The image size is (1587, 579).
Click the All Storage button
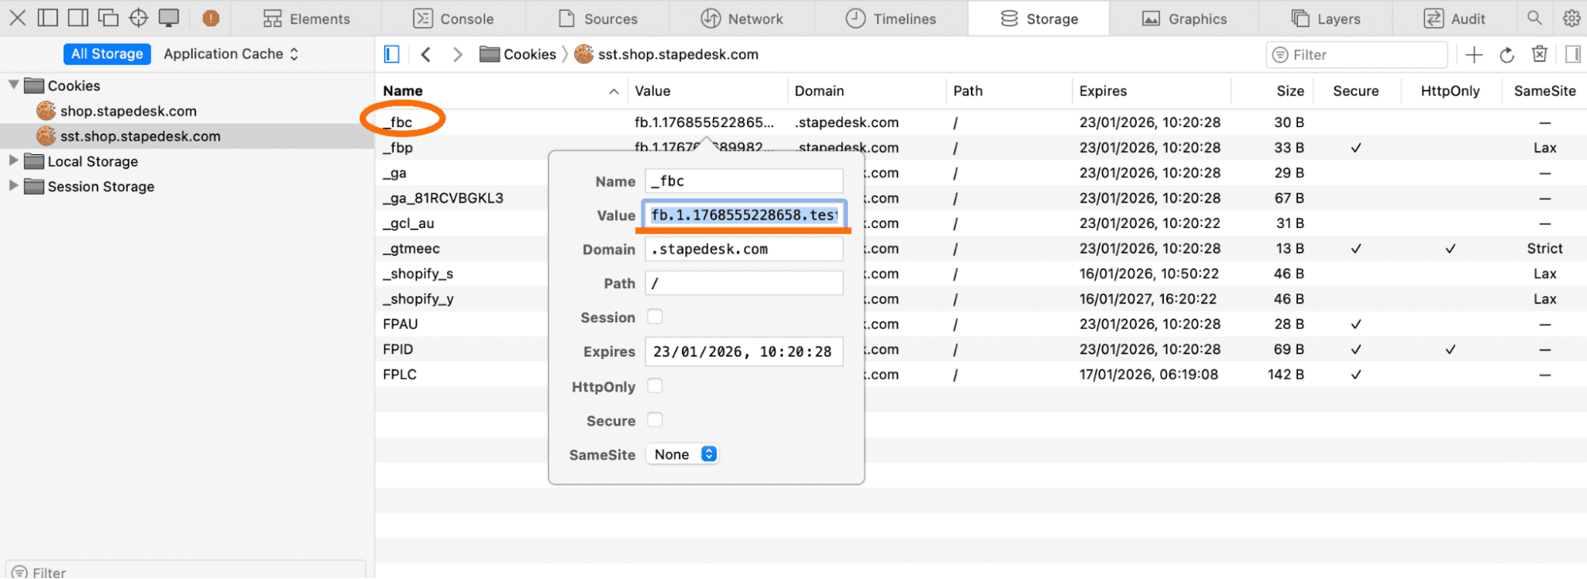[x=107, y=54]
